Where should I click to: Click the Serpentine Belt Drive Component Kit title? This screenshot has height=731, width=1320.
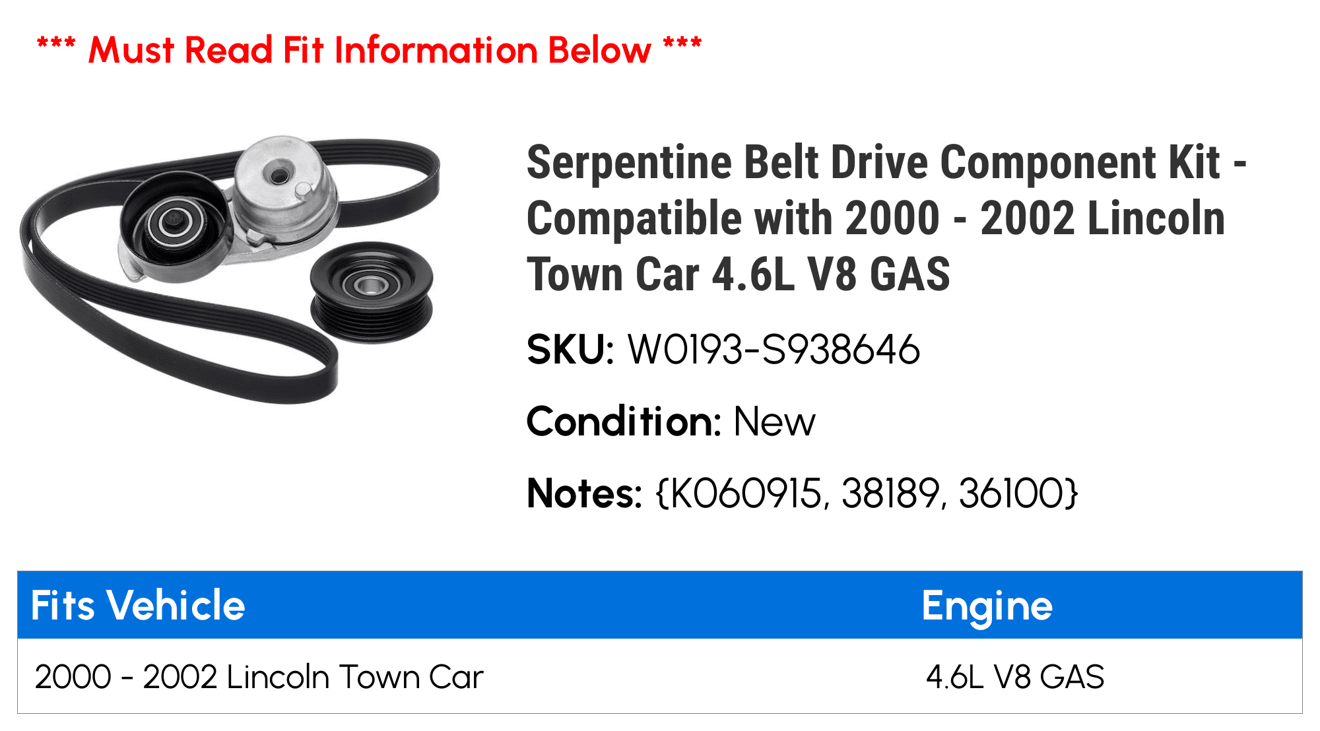884,218
